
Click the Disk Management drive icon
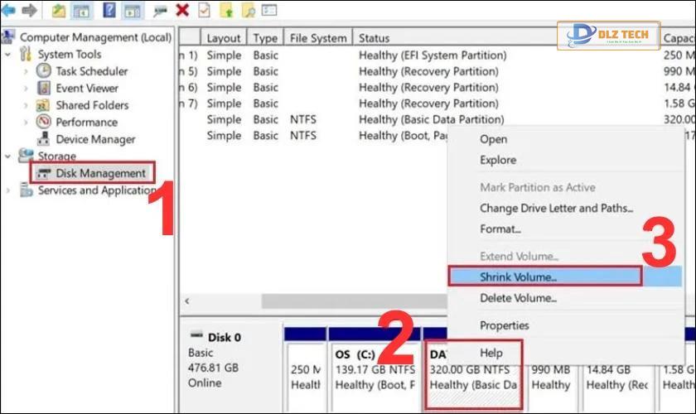(x=43, y=173)
